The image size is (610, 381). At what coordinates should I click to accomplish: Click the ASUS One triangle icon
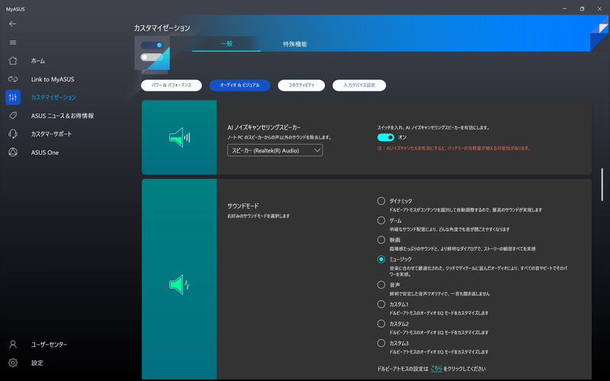[13, 152]
